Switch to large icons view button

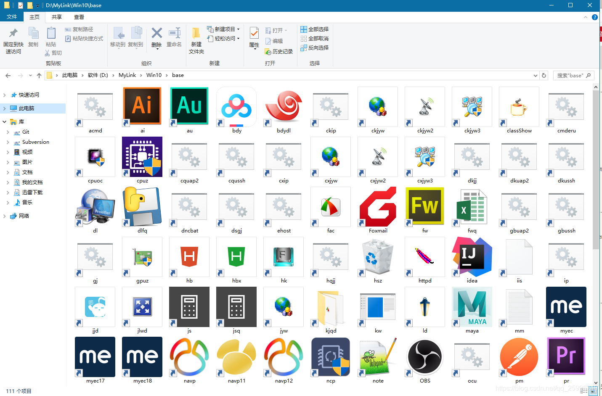coord(594,391)
